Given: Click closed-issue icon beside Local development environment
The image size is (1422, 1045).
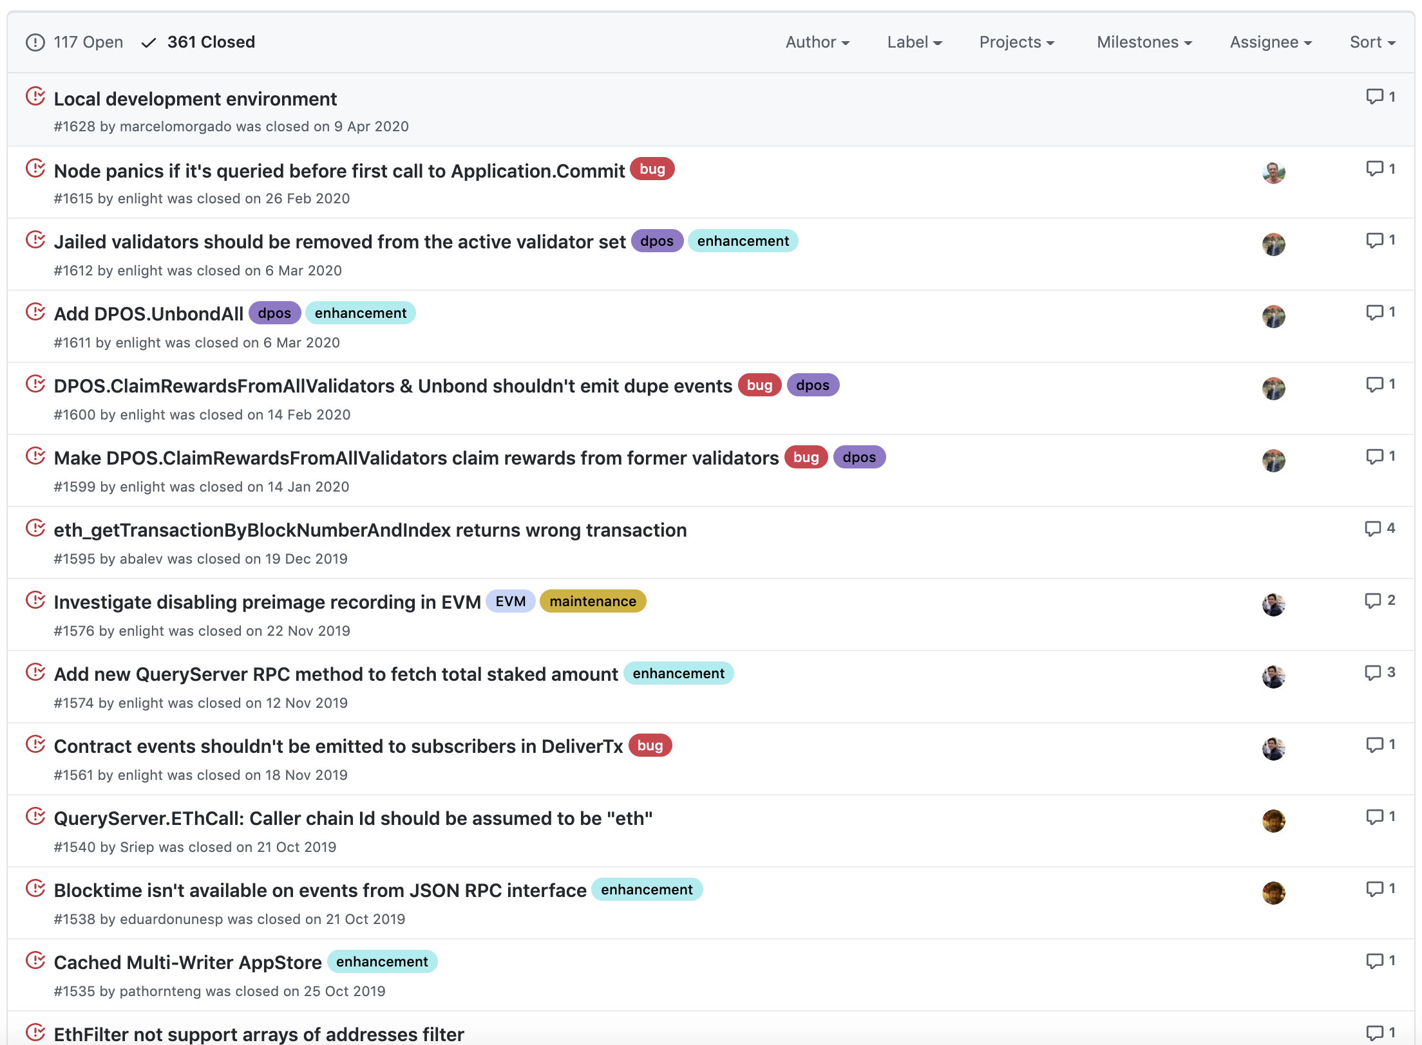Looking at the screenshot, I should pyautogui.click(x=35, y=97).
